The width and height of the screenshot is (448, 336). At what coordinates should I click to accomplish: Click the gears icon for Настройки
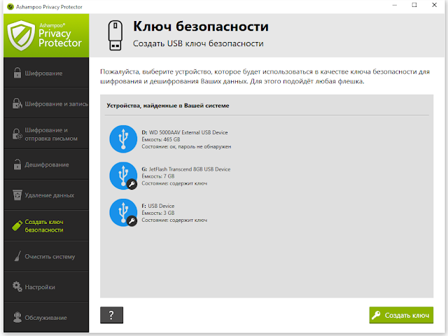[17, 287]
